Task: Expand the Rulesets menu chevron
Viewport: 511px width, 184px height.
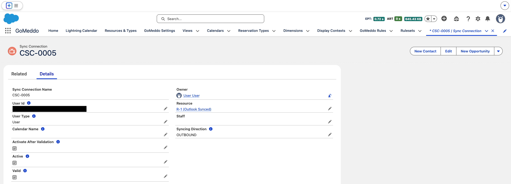Action: (420, 31)
